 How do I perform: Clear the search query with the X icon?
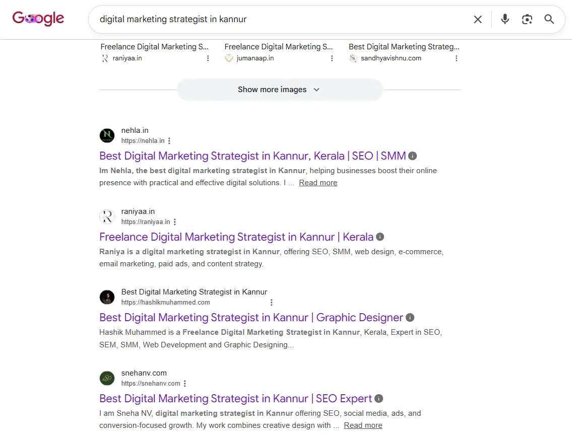click(478, 19)
